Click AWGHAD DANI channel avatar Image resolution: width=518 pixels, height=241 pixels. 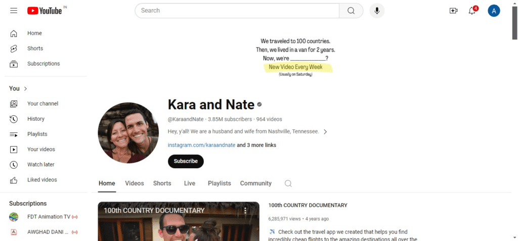pos(14,232)
